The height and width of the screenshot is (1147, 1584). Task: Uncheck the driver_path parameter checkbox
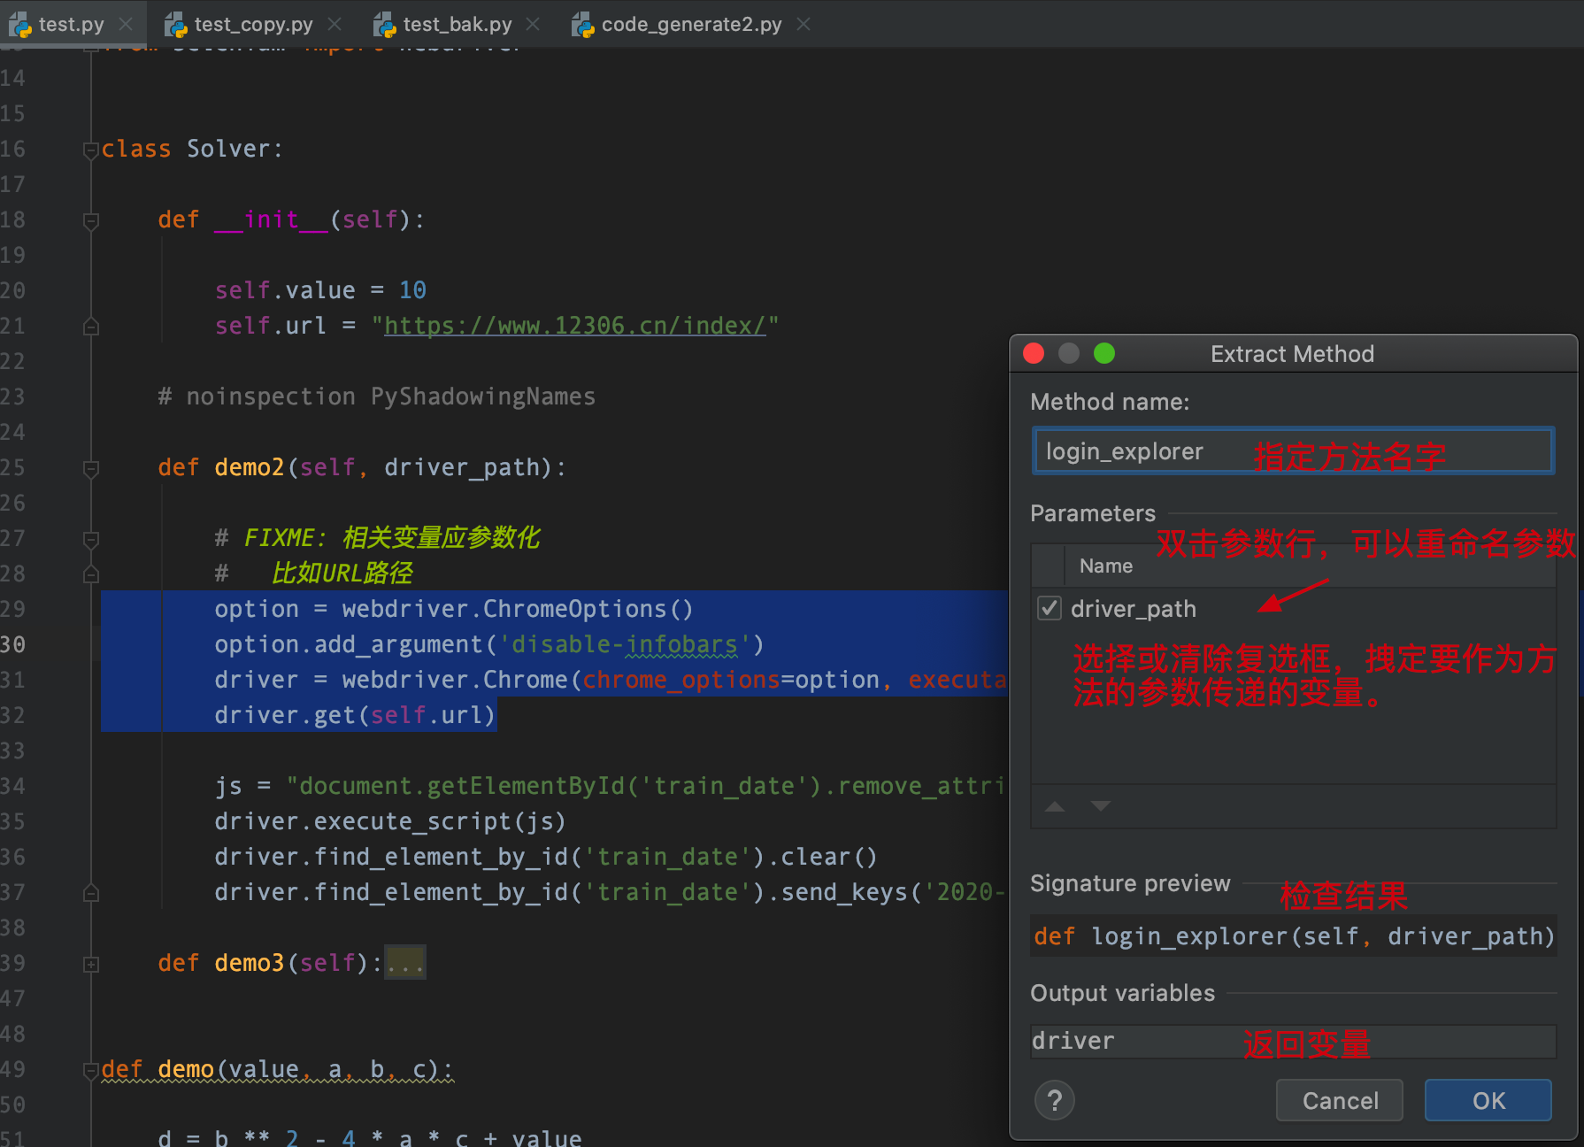click(1050, 608)
